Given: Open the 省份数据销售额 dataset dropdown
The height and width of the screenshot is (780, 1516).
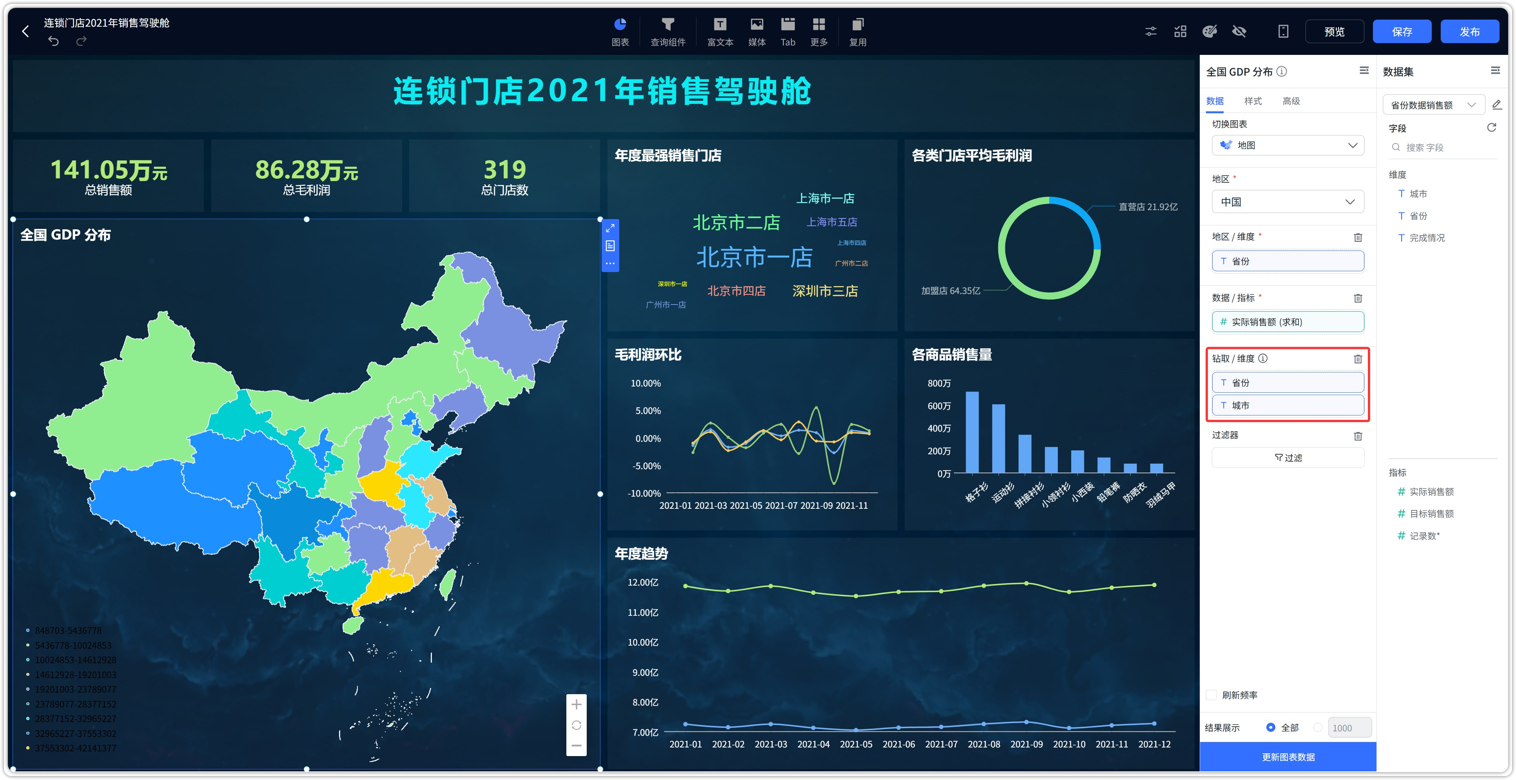Looking at the screenshot, I should [1434, 105].
